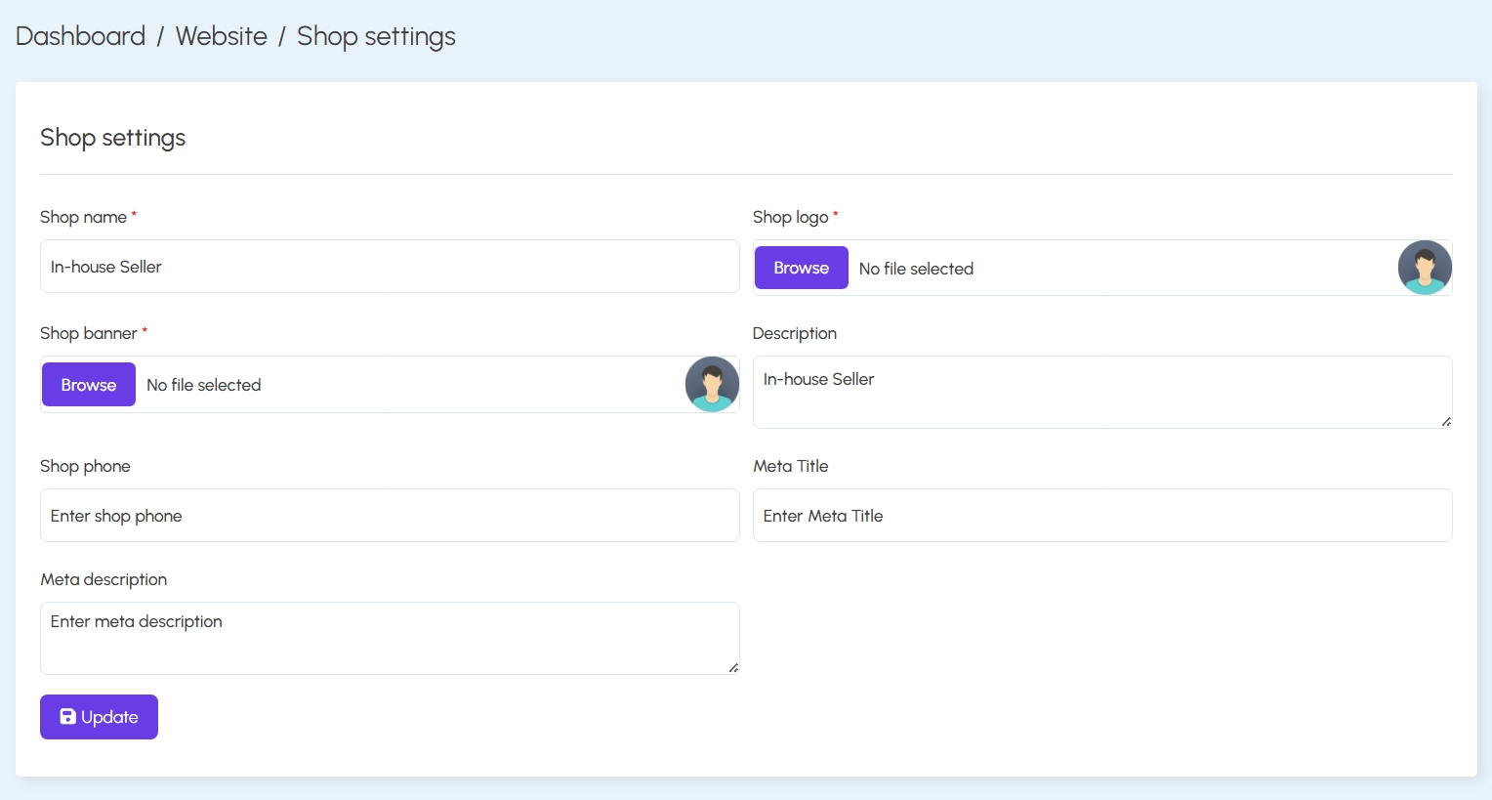The height and width of the screenshot is (800, 1492).
Task: Grab the Description textarea resize handle
Action: click(1446, 422)
